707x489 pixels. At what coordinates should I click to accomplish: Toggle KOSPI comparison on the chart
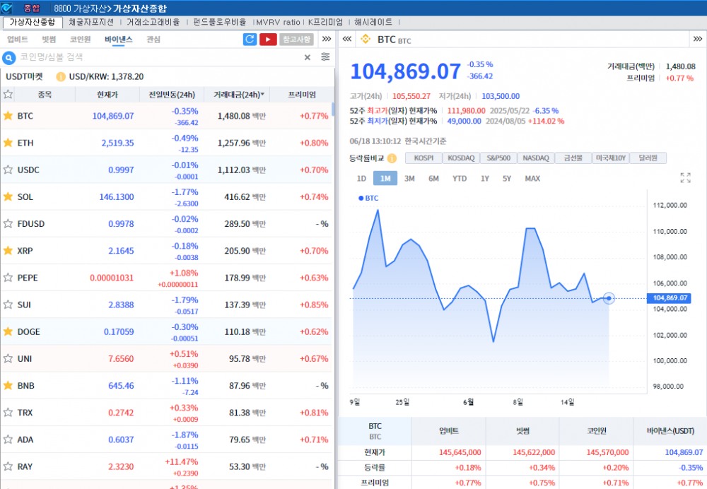[423, 158]
